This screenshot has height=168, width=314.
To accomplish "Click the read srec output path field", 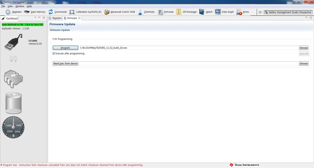I will [x=189, y=64].
